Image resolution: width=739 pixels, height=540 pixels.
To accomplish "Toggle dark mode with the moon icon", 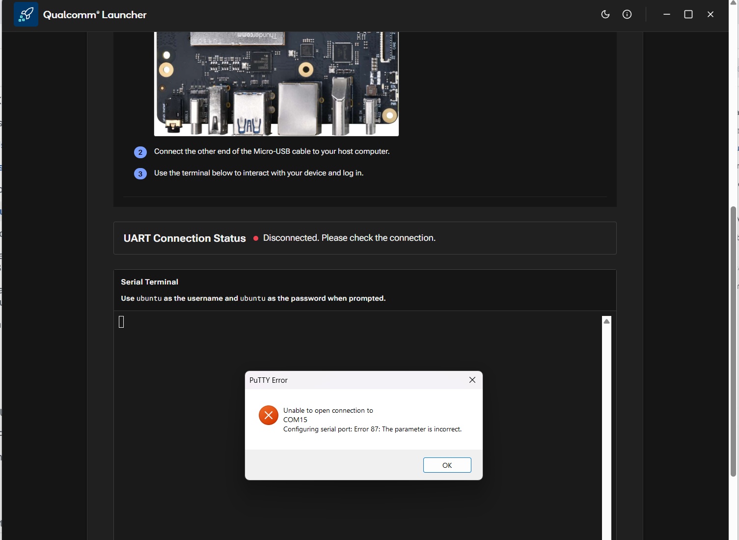I will [x=605, y=14].
